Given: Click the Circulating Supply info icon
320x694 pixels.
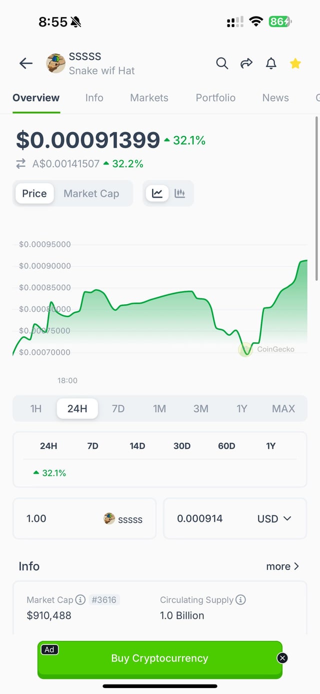Looking at the screenshot, I should (240, 599).
